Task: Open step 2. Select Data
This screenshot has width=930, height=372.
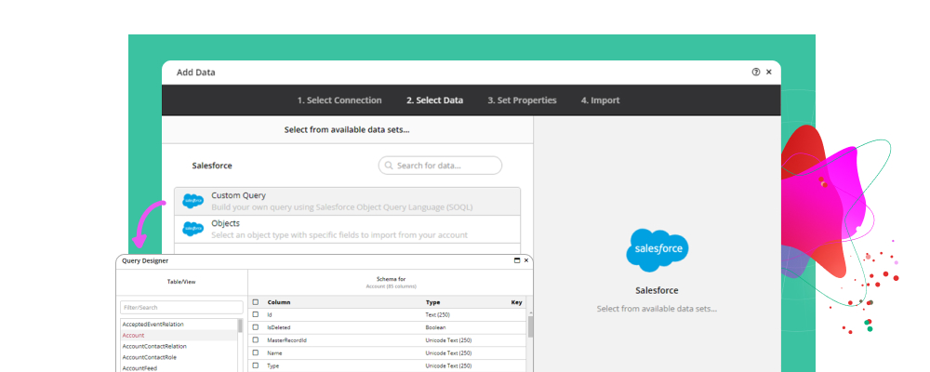Action: pos(434,100)
